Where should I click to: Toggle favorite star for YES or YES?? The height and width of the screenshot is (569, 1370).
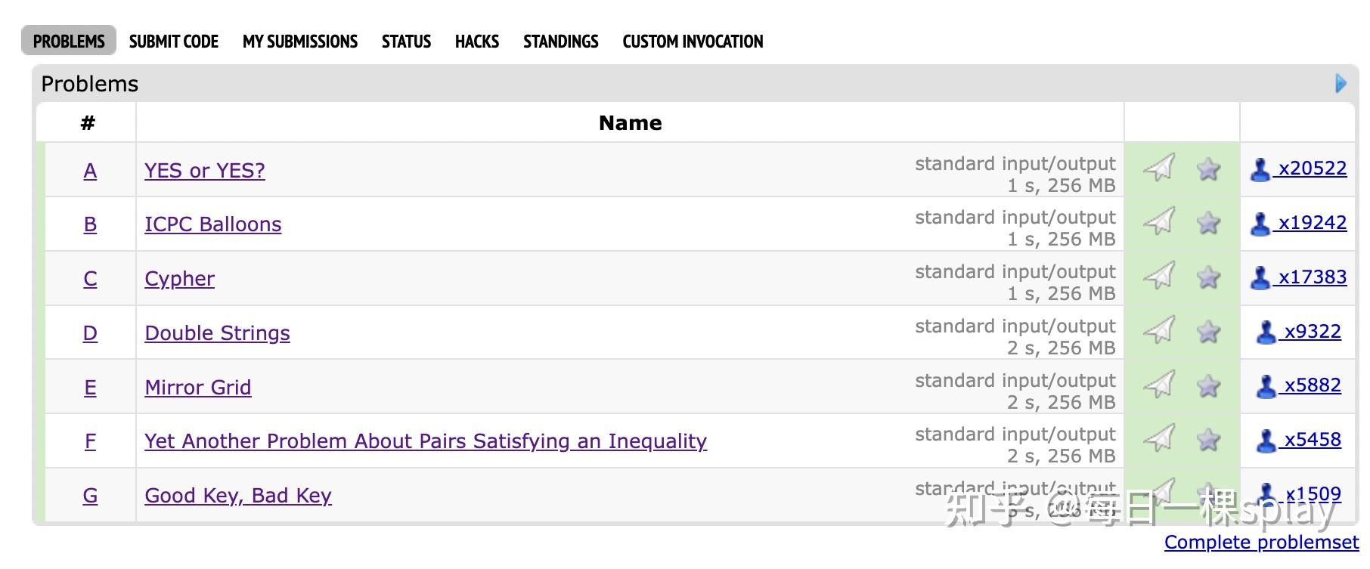pyautogui.click(x=1208, y=169)
